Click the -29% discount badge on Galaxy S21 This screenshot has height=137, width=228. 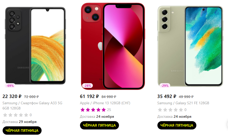[165, 86]
